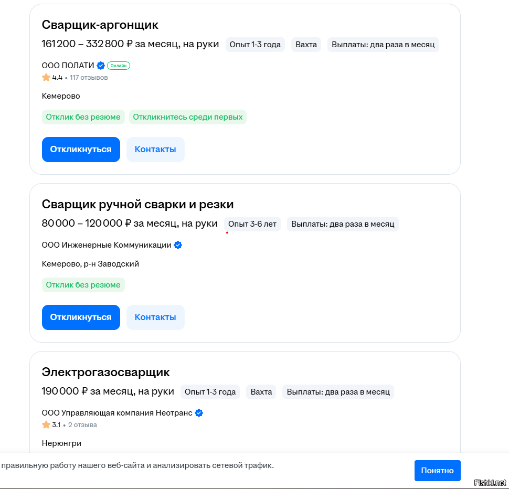The height and width of the screenshot is (489, 509).
Task: Accept cookies with the Понятно button
Action: [437, 471]
